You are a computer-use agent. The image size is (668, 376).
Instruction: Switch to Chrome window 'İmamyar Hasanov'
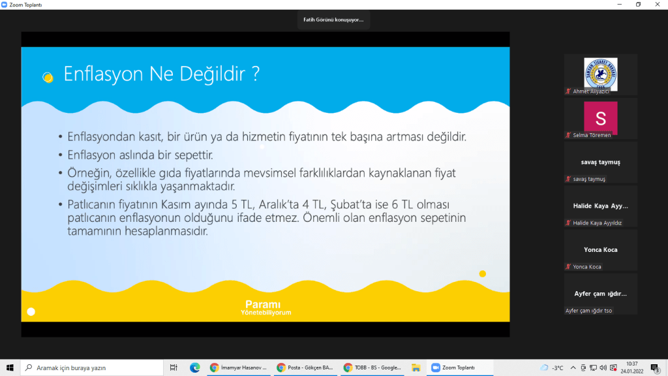[239, 368]
